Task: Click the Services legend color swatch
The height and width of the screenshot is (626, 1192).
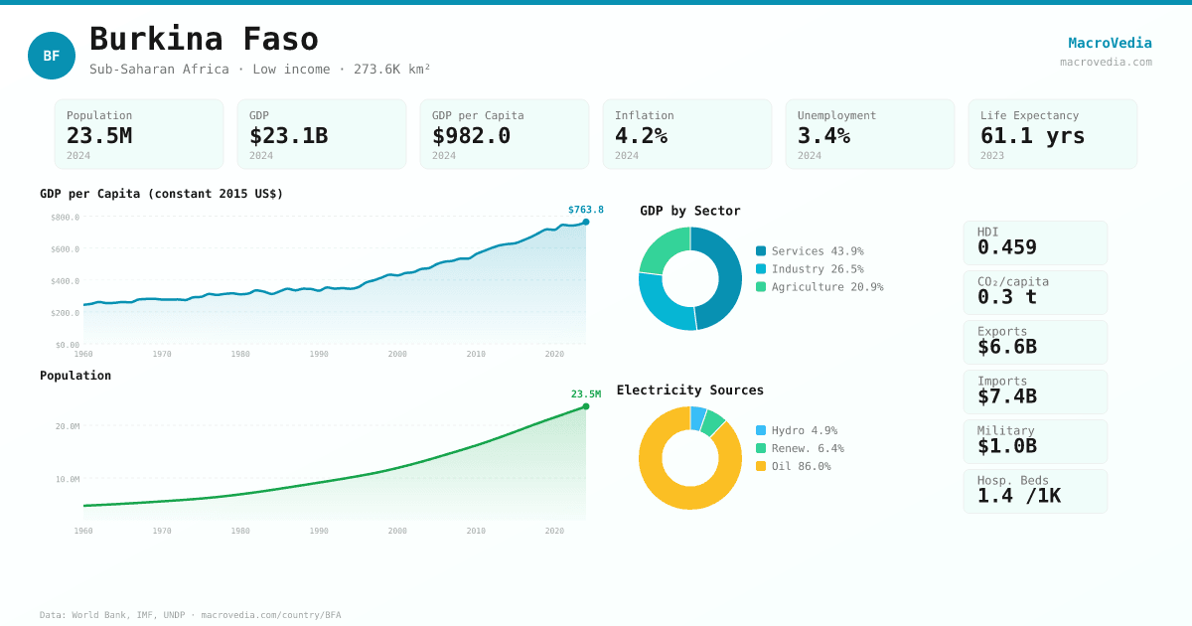Action: (x=761, y=251)
